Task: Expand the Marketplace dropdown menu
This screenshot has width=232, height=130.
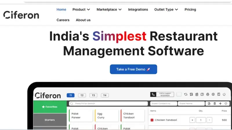Action: pos(109,10)
